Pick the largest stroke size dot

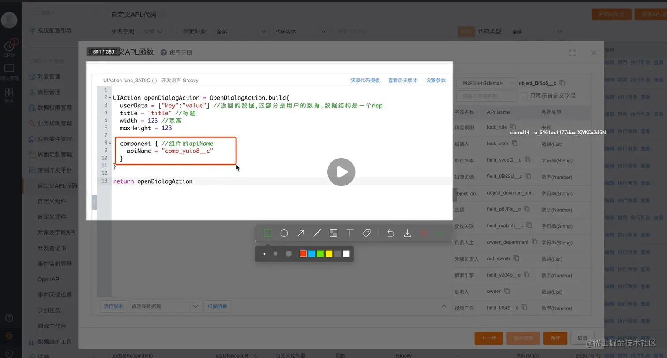289,254
